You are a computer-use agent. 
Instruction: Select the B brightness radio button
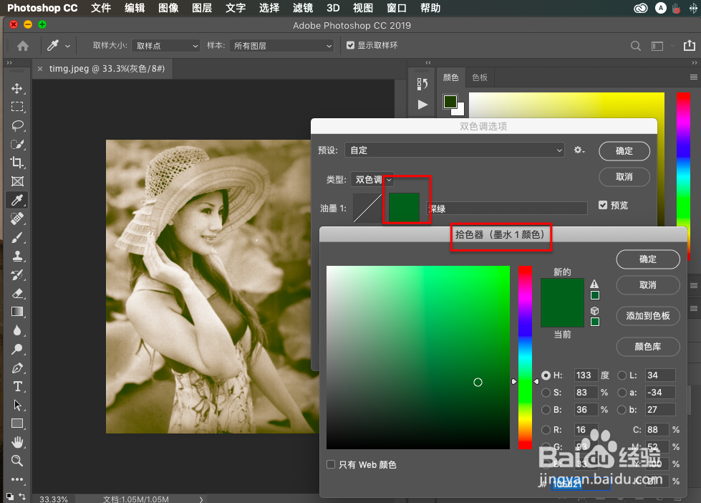(x=546, y=409)
